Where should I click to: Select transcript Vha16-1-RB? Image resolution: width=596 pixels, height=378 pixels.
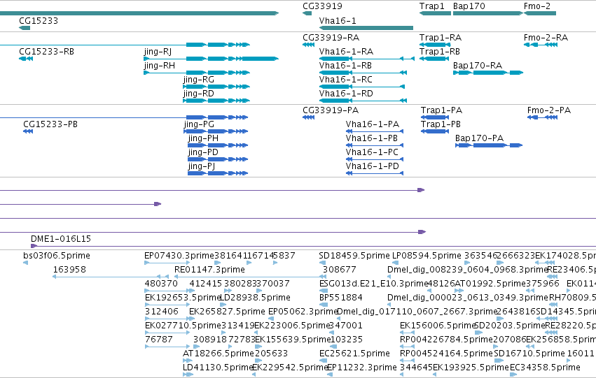point(363,73)
